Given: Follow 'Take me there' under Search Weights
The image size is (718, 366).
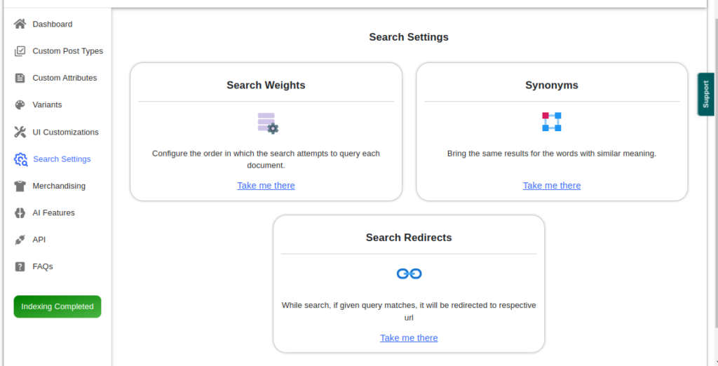Looking at the screenshot, I should (266, 186).
